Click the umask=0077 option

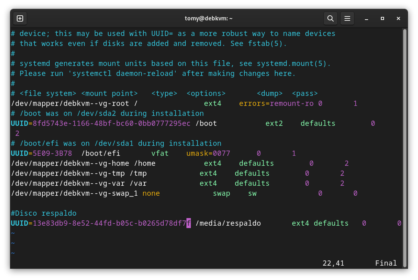[x=208, y=153]
